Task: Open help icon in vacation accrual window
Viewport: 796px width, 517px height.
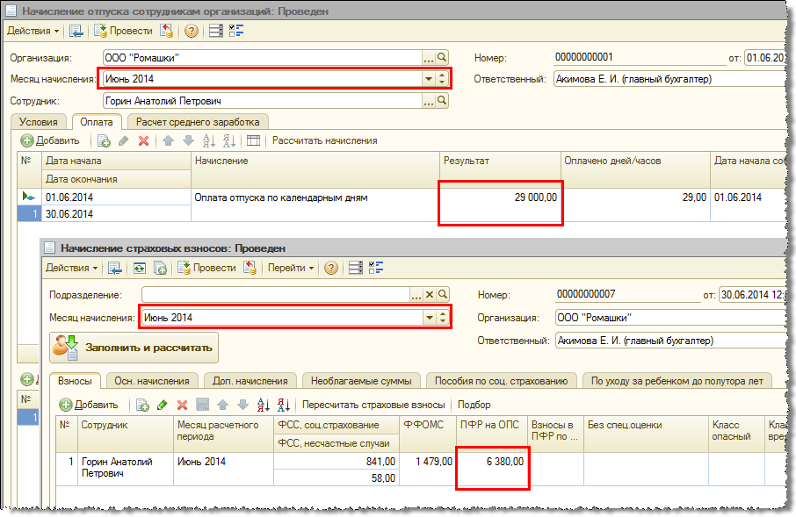Action: click(x=192, y=31)
